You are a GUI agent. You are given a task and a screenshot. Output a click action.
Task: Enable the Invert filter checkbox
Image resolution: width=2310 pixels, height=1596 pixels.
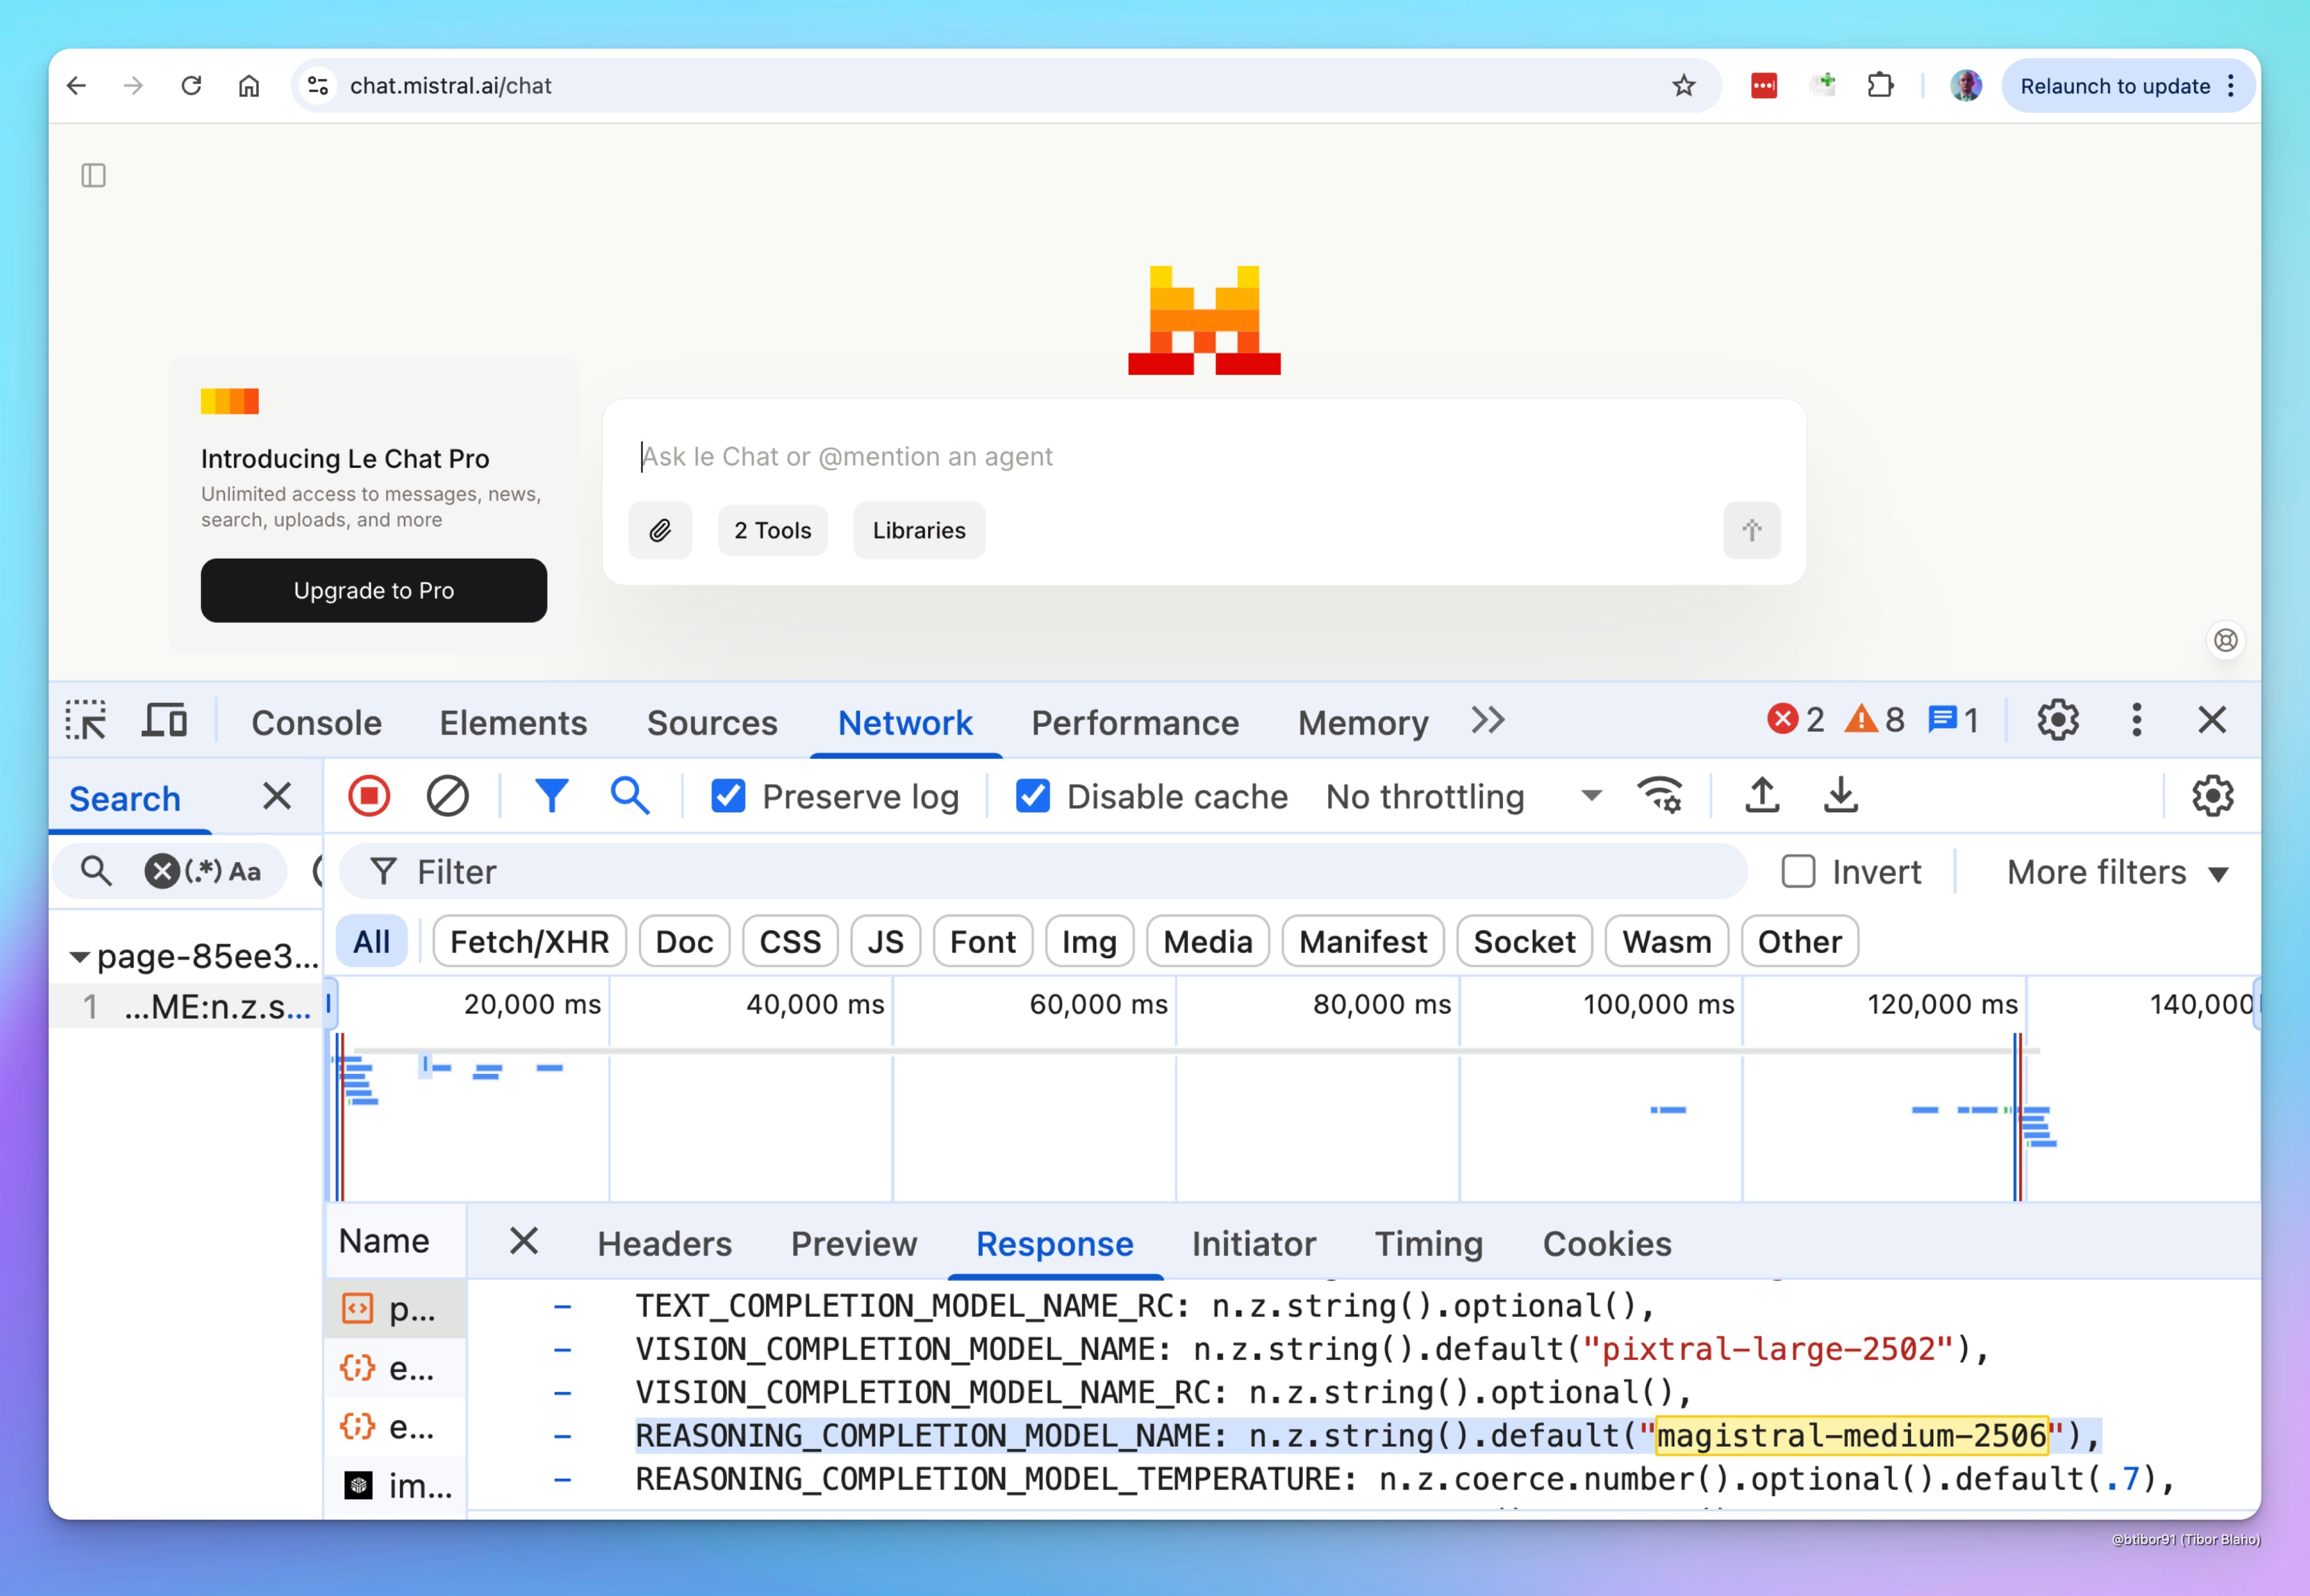(1798, 871)
